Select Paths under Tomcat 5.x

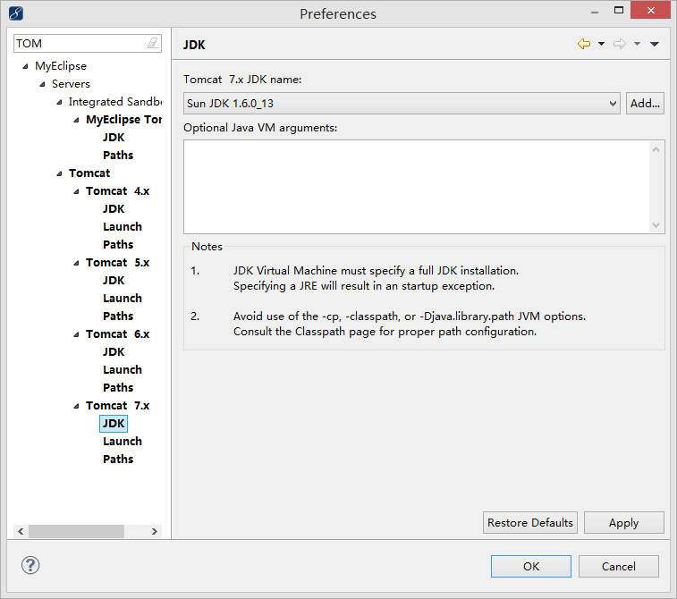point(118,316)
